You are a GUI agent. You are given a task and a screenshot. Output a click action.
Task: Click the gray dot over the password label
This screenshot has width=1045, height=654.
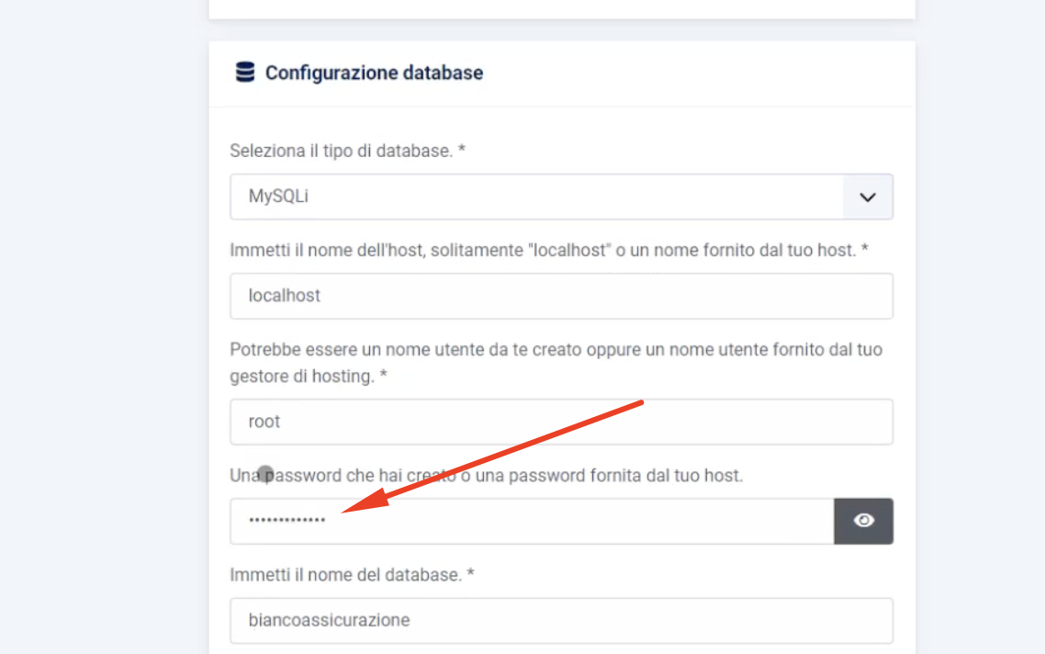pos(265,474)
